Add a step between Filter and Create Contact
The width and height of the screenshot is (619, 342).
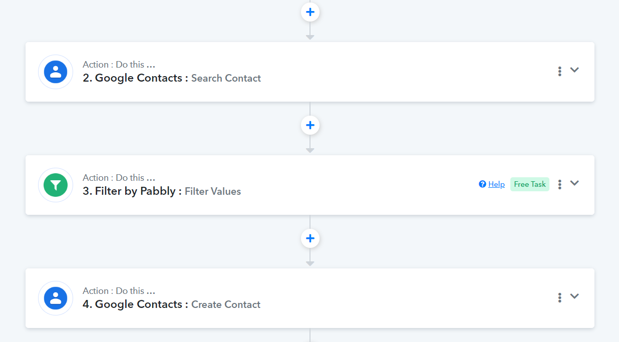click(x=310, y=238)
